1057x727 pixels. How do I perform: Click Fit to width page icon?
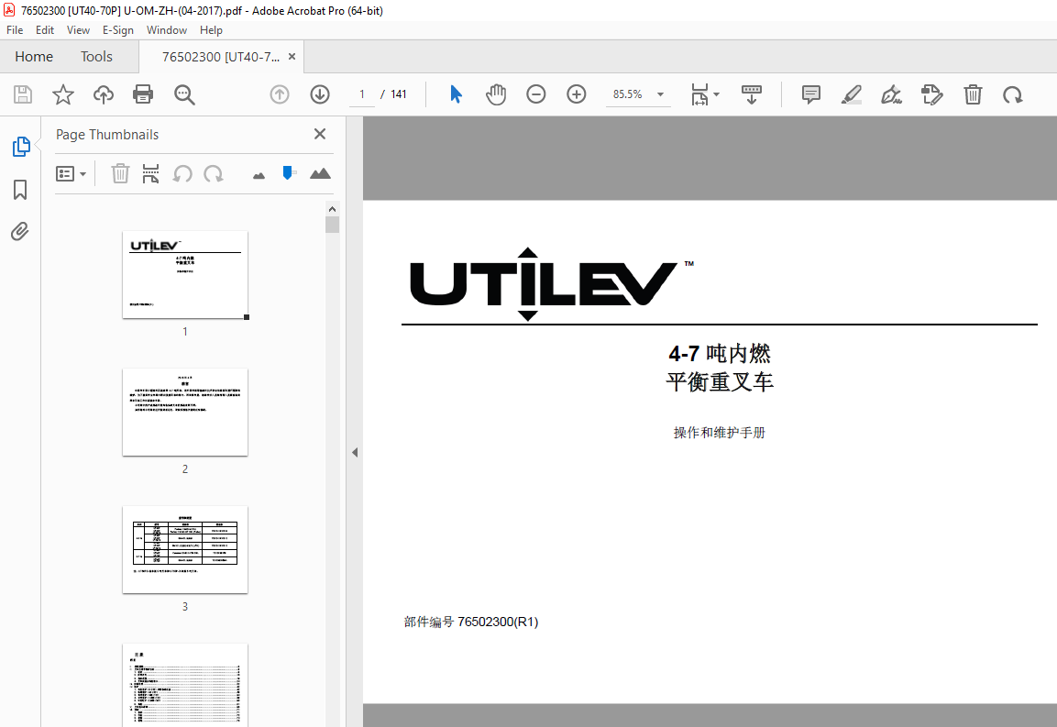699,94
